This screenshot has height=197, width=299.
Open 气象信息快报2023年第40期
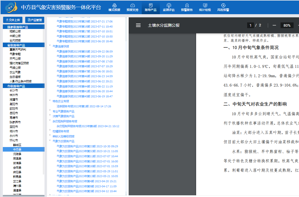(84, 97)
